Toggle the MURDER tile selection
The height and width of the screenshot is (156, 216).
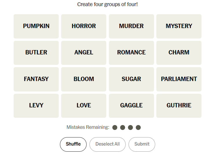pyautogui.click(x=131, y=26)
